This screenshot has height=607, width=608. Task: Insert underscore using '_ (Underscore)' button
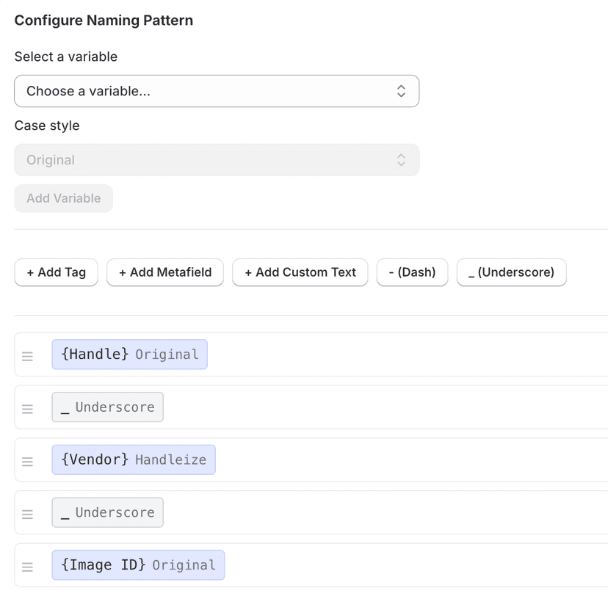click(x=511, y=272)
